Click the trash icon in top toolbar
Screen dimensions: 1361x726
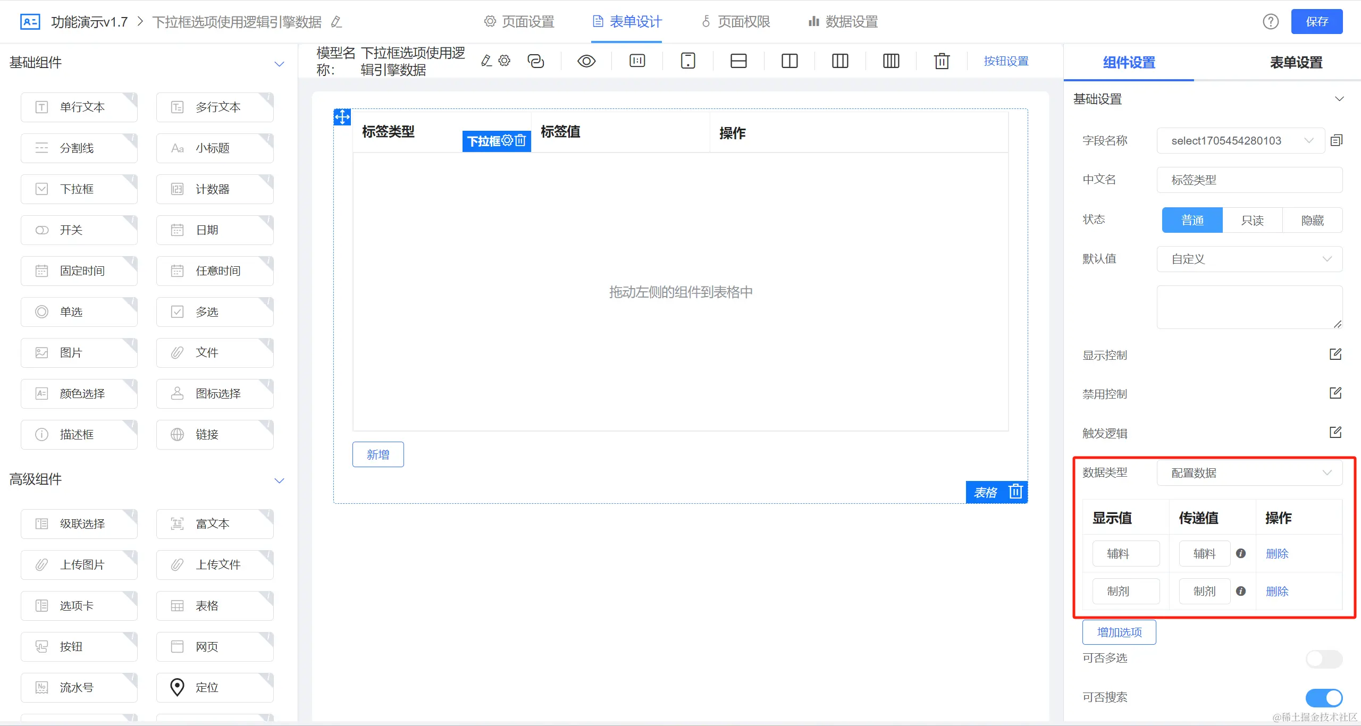pos(942,61)
